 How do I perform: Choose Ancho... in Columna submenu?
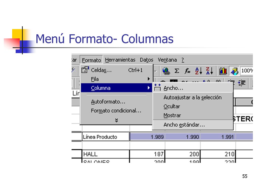coord(193,88)
